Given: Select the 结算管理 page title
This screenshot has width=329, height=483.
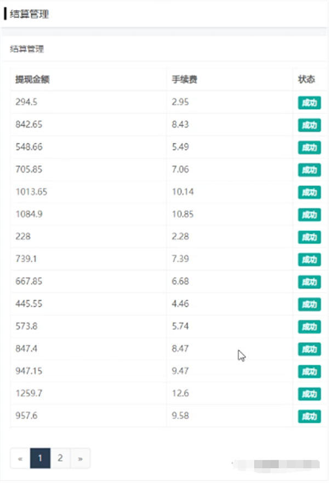Looking at the screenshot, I should 30,14.
